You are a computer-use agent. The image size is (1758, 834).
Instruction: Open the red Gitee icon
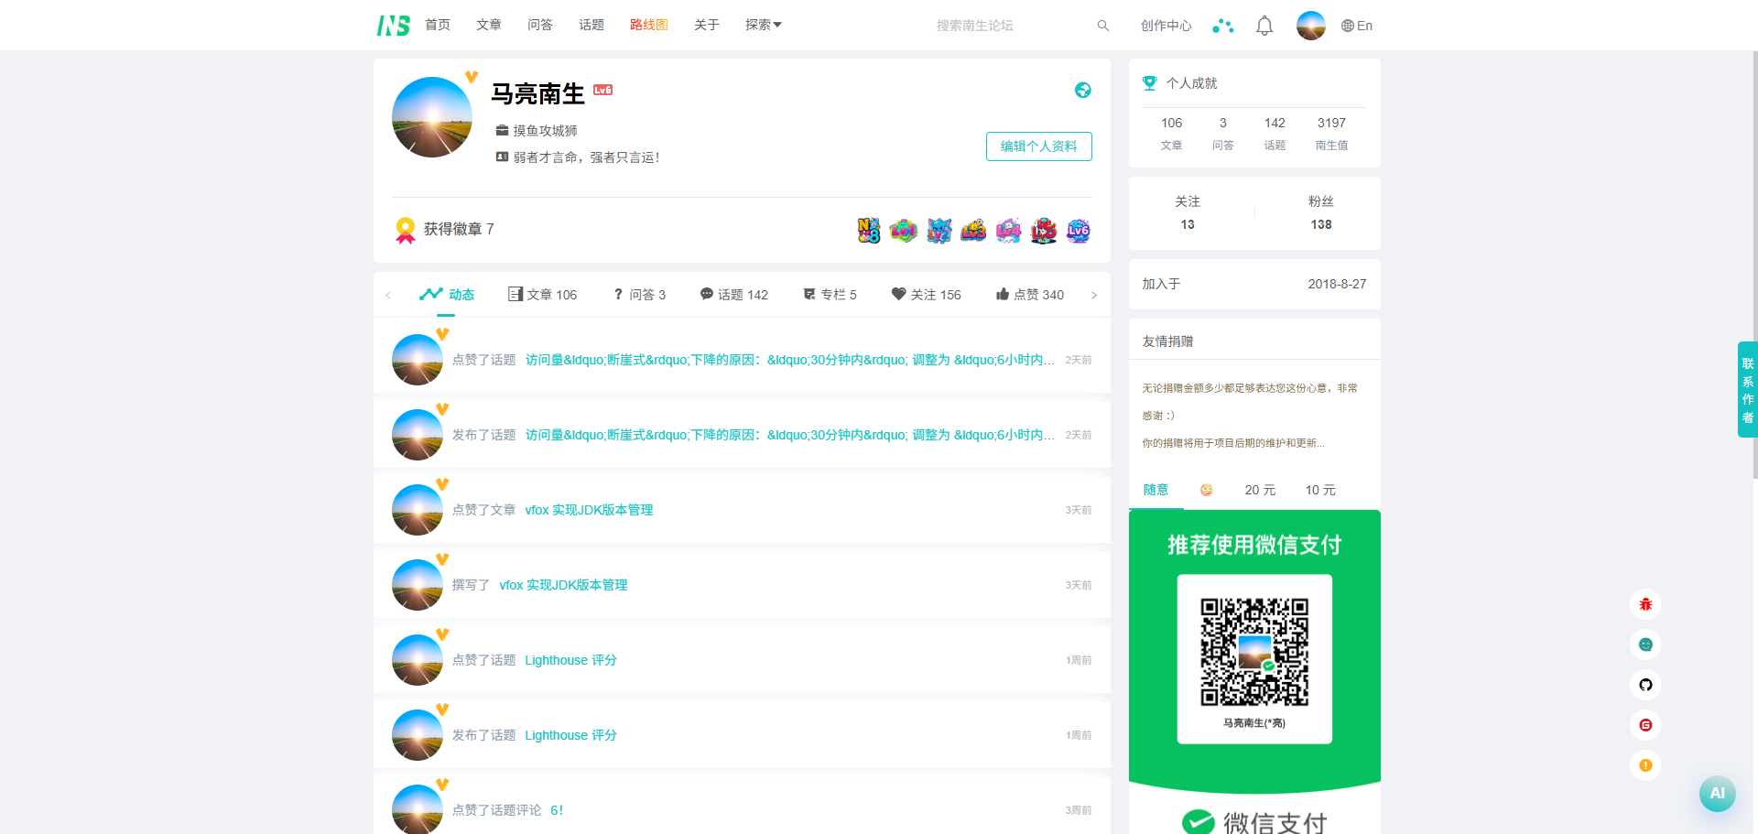pos(1645,725)
